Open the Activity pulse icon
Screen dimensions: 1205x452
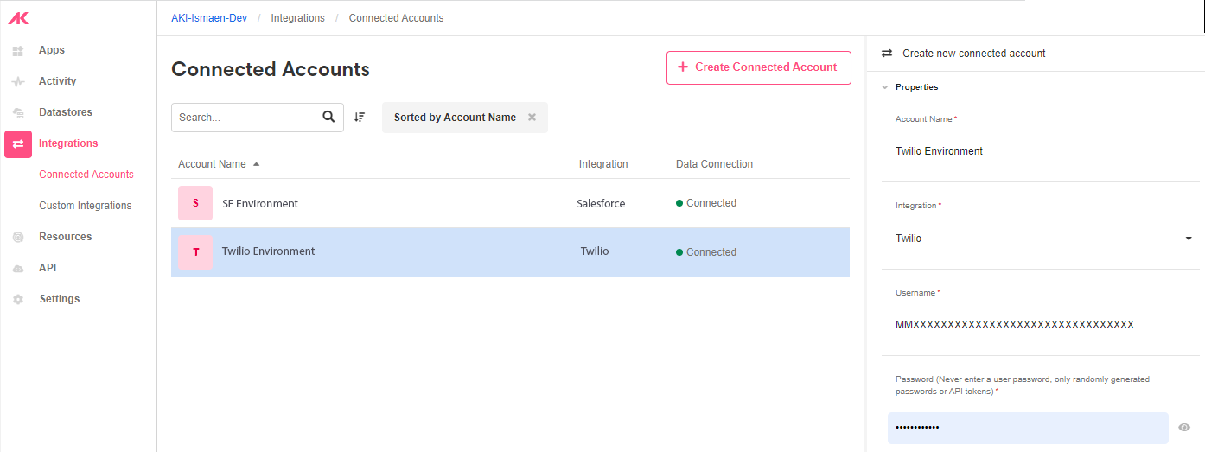[18, 82]
